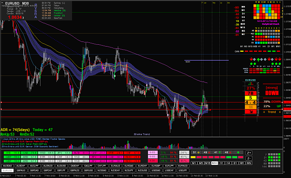Click the FOMC Member Fischer Speaks news line
Screen dimensions: 291x178
click(33, 139)
